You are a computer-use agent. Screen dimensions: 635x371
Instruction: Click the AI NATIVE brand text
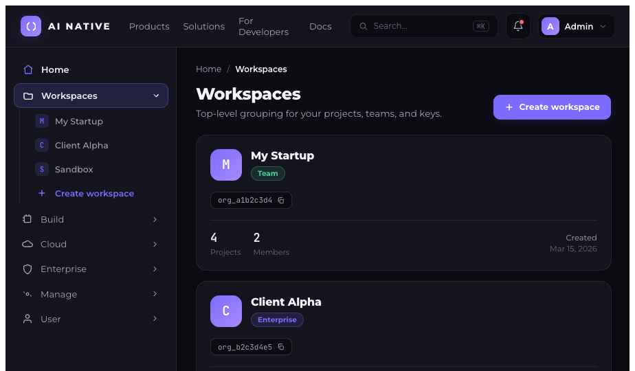(x=79, y=26)
